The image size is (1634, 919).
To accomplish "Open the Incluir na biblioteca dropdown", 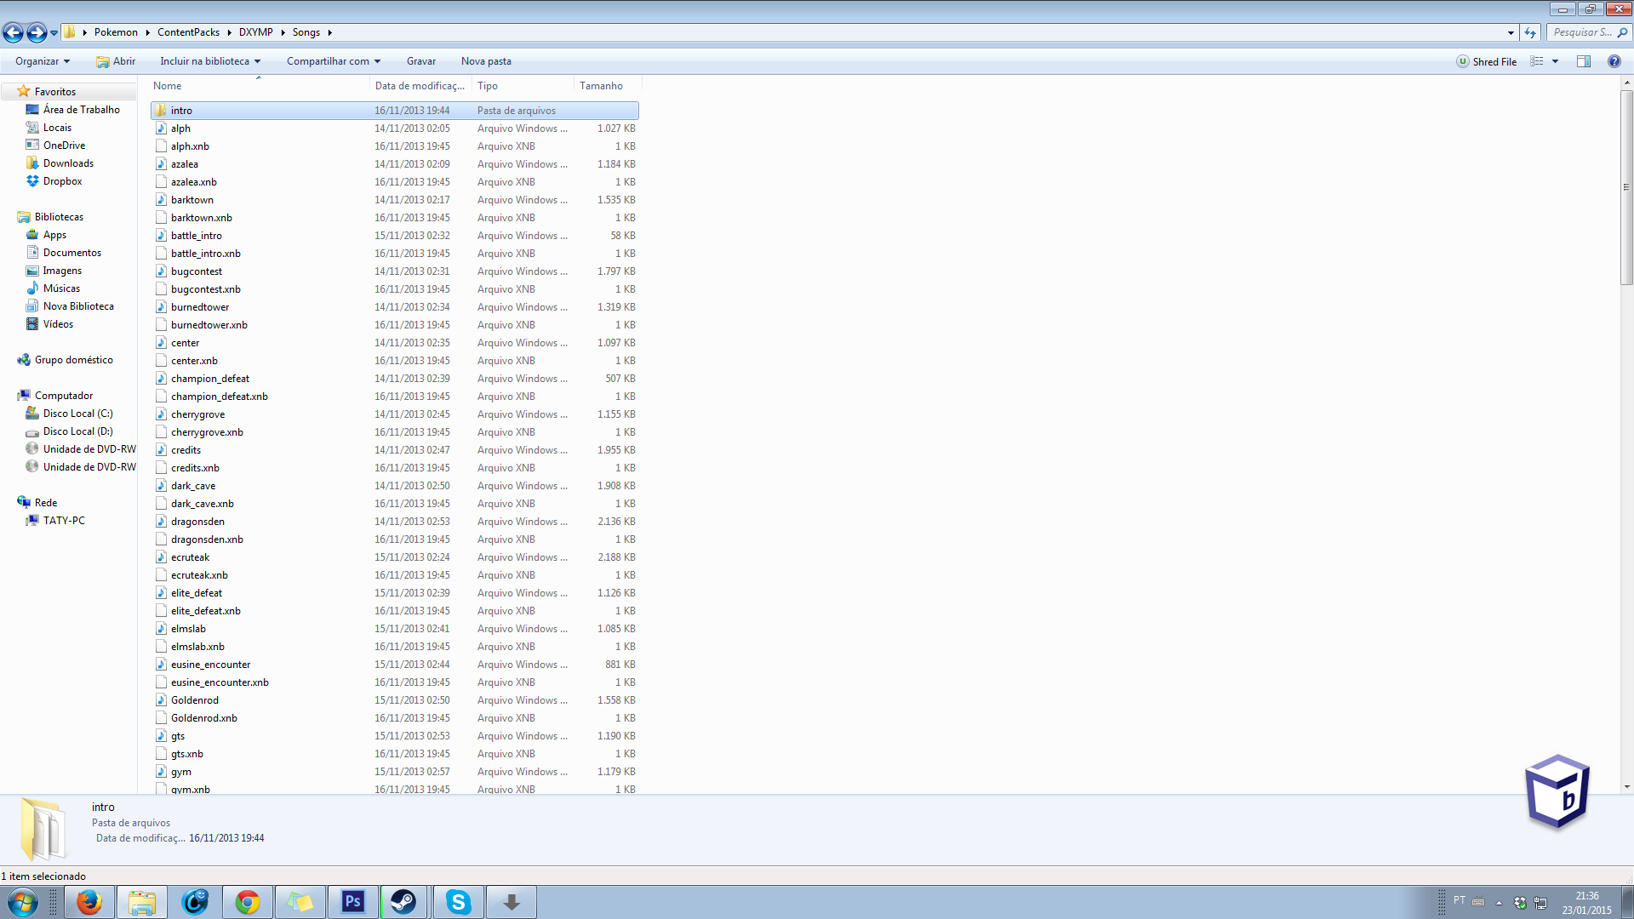I will point(210,61).
